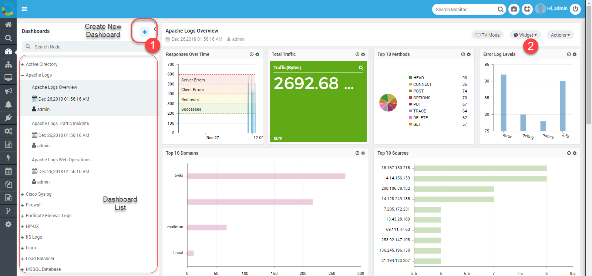Screen dimensions: 592x276
Task: Open Top 10 Methods gear settings
Action: pyautogui.click(x=469, y=54)
